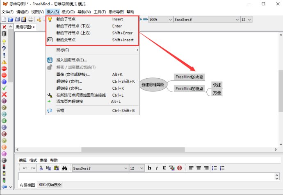Align note text left

(191, 168)
